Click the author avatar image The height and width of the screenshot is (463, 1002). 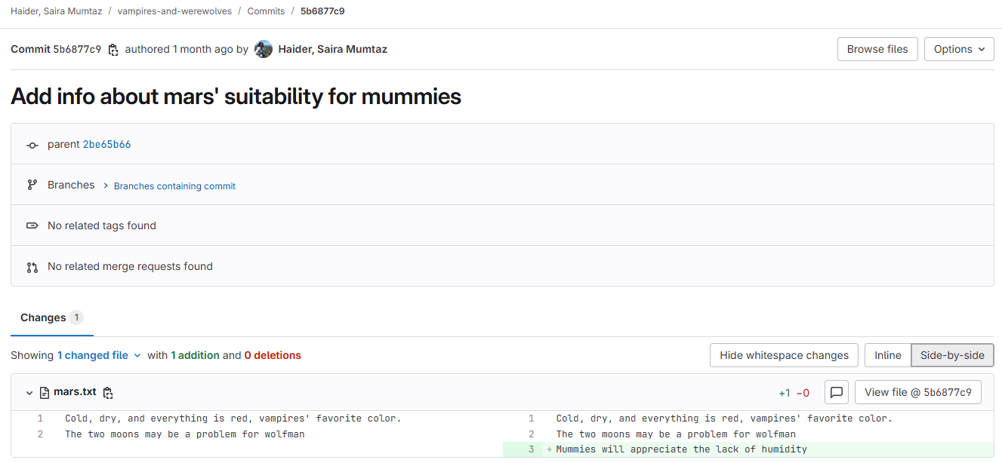coord(264,49)
